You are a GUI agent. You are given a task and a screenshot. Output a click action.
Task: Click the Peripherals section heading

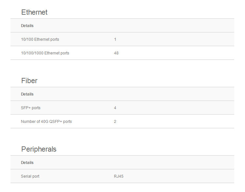39,149
